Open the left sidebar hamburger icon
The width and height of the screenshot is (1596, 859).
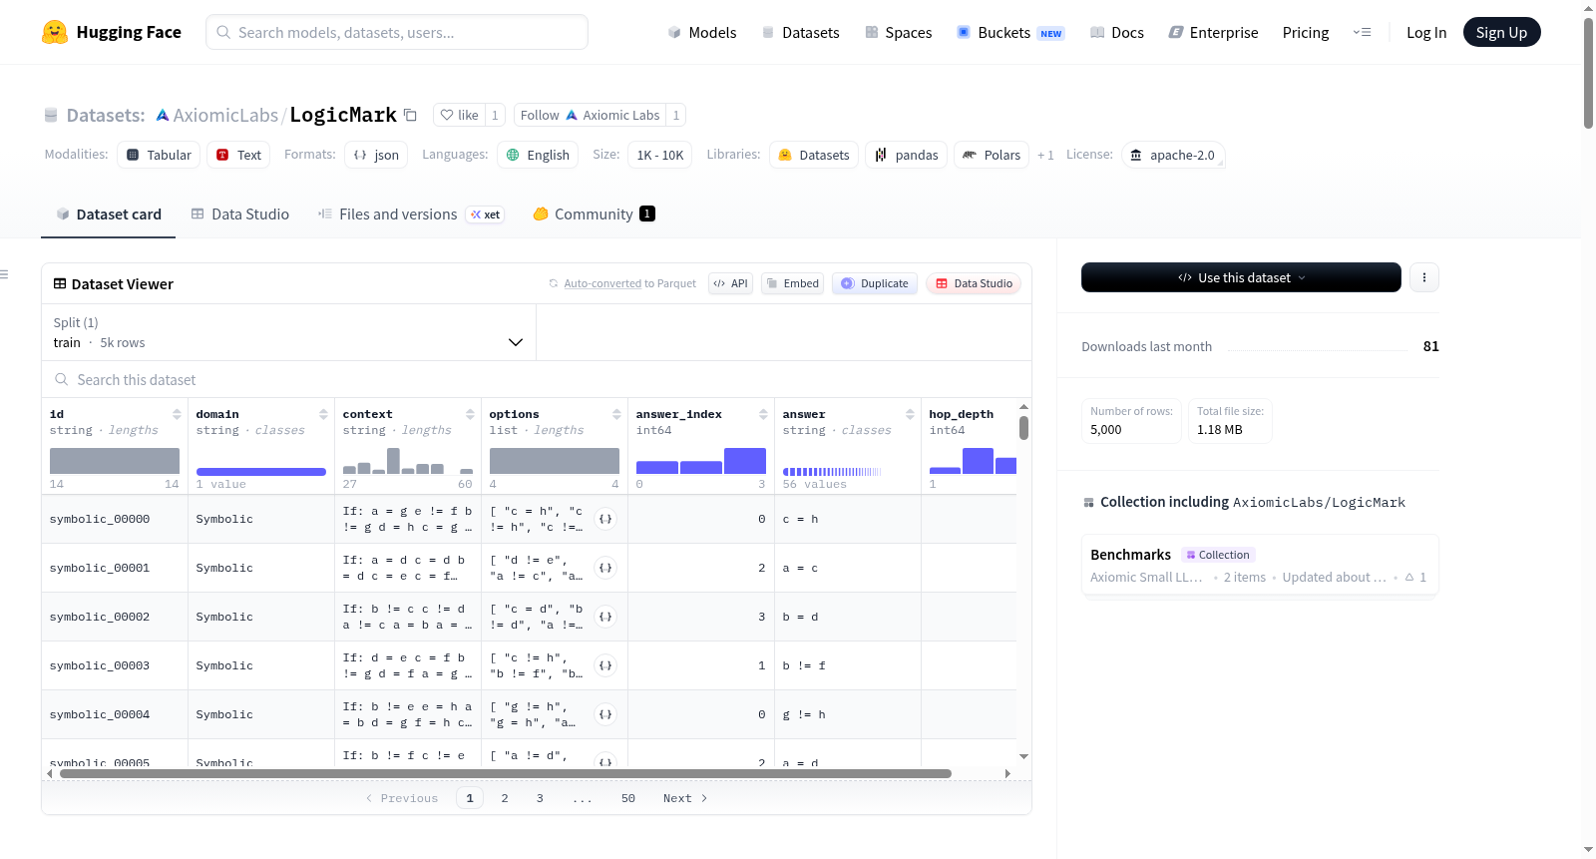point(4,274)
